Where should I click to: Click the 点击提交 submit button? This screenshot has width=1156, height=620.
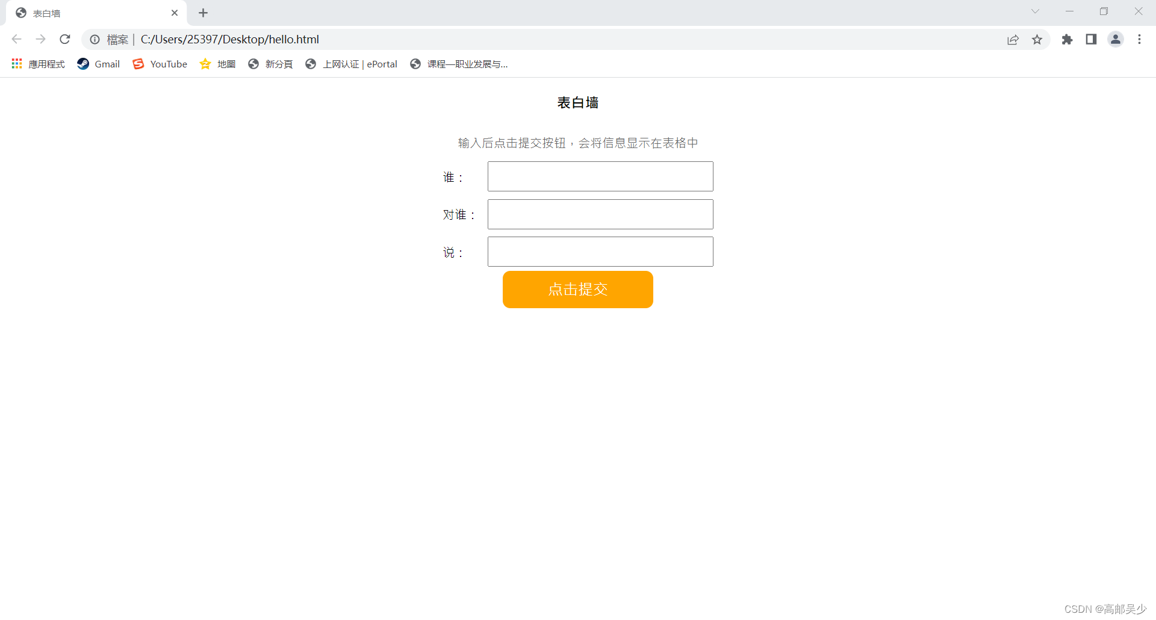(x=577, y=290)
